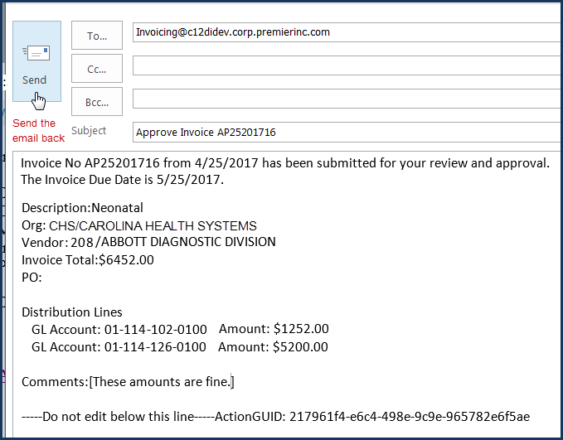Viewport: 563px width, 440px height.
Task: Click the Invoice Total $6452.00 line
Action: pyautogui.click(x=87, y=260)
